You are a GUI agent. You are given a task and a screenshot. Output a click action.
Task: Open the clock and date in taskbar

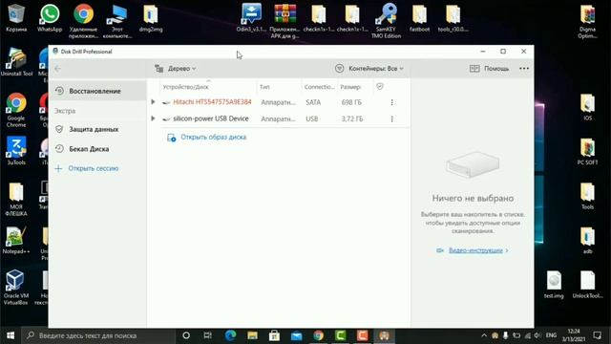point(574,335)
